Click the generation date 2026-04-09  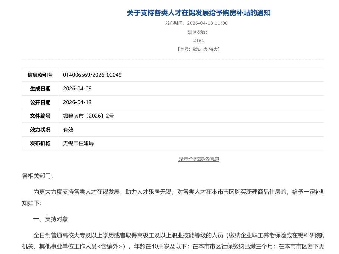77,89
